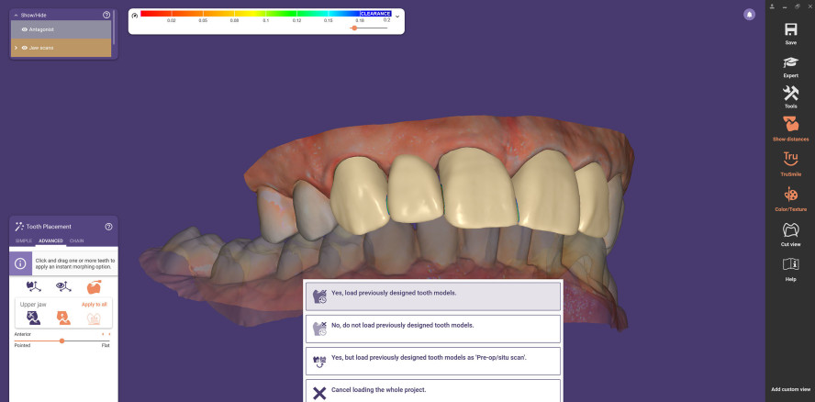The image size is (815, 402).
Task: Toggle Antagonist visibility eye
Action: coord(25,29)
